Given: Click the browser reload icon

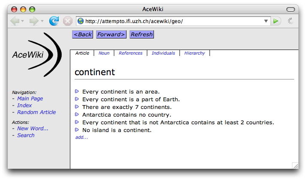Looking at the screenshot, I should [54, 21].
